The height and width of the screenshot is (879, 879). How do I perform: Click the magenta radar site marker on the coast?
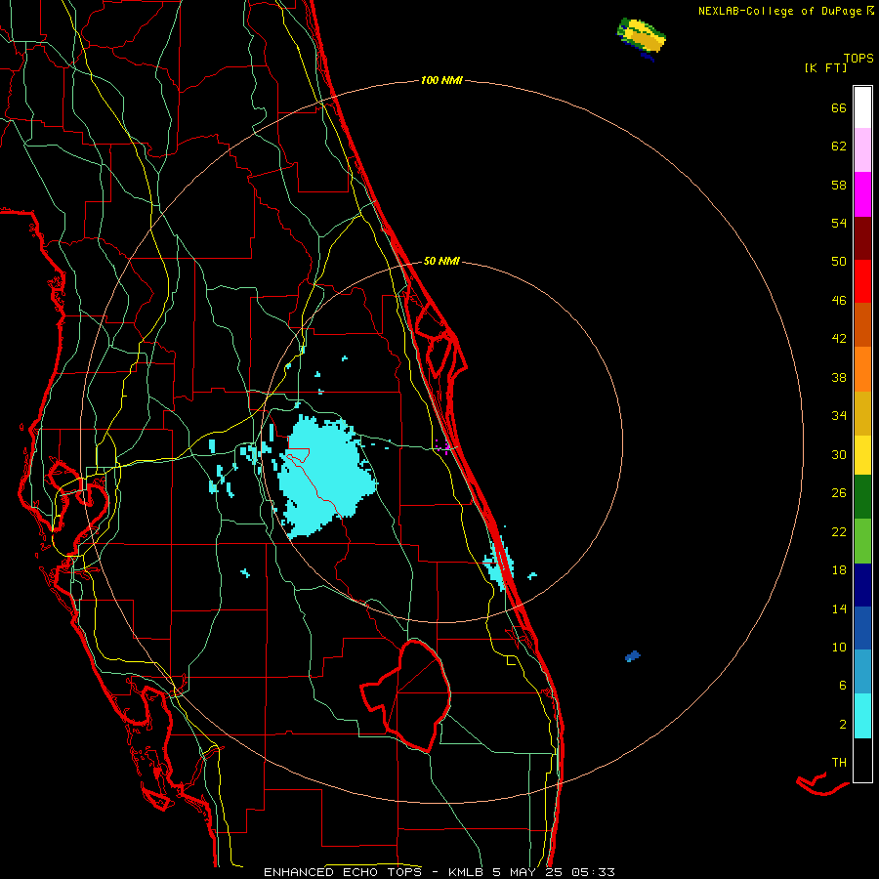442,446
